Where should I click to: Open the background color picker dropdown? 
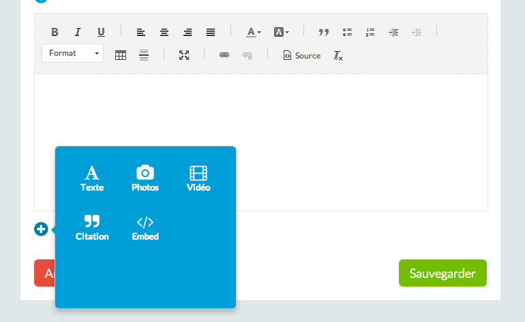point(281,32)
